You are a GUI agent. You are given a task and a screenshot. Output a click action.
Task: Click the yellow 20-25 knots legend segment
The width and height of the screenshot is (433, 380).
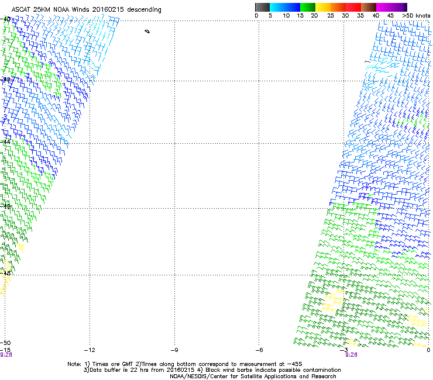coord(323,7)
